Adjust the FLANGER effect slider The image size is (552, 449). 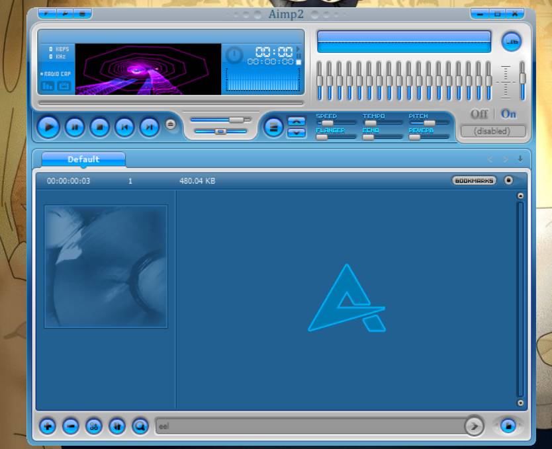tap(336, 137)
